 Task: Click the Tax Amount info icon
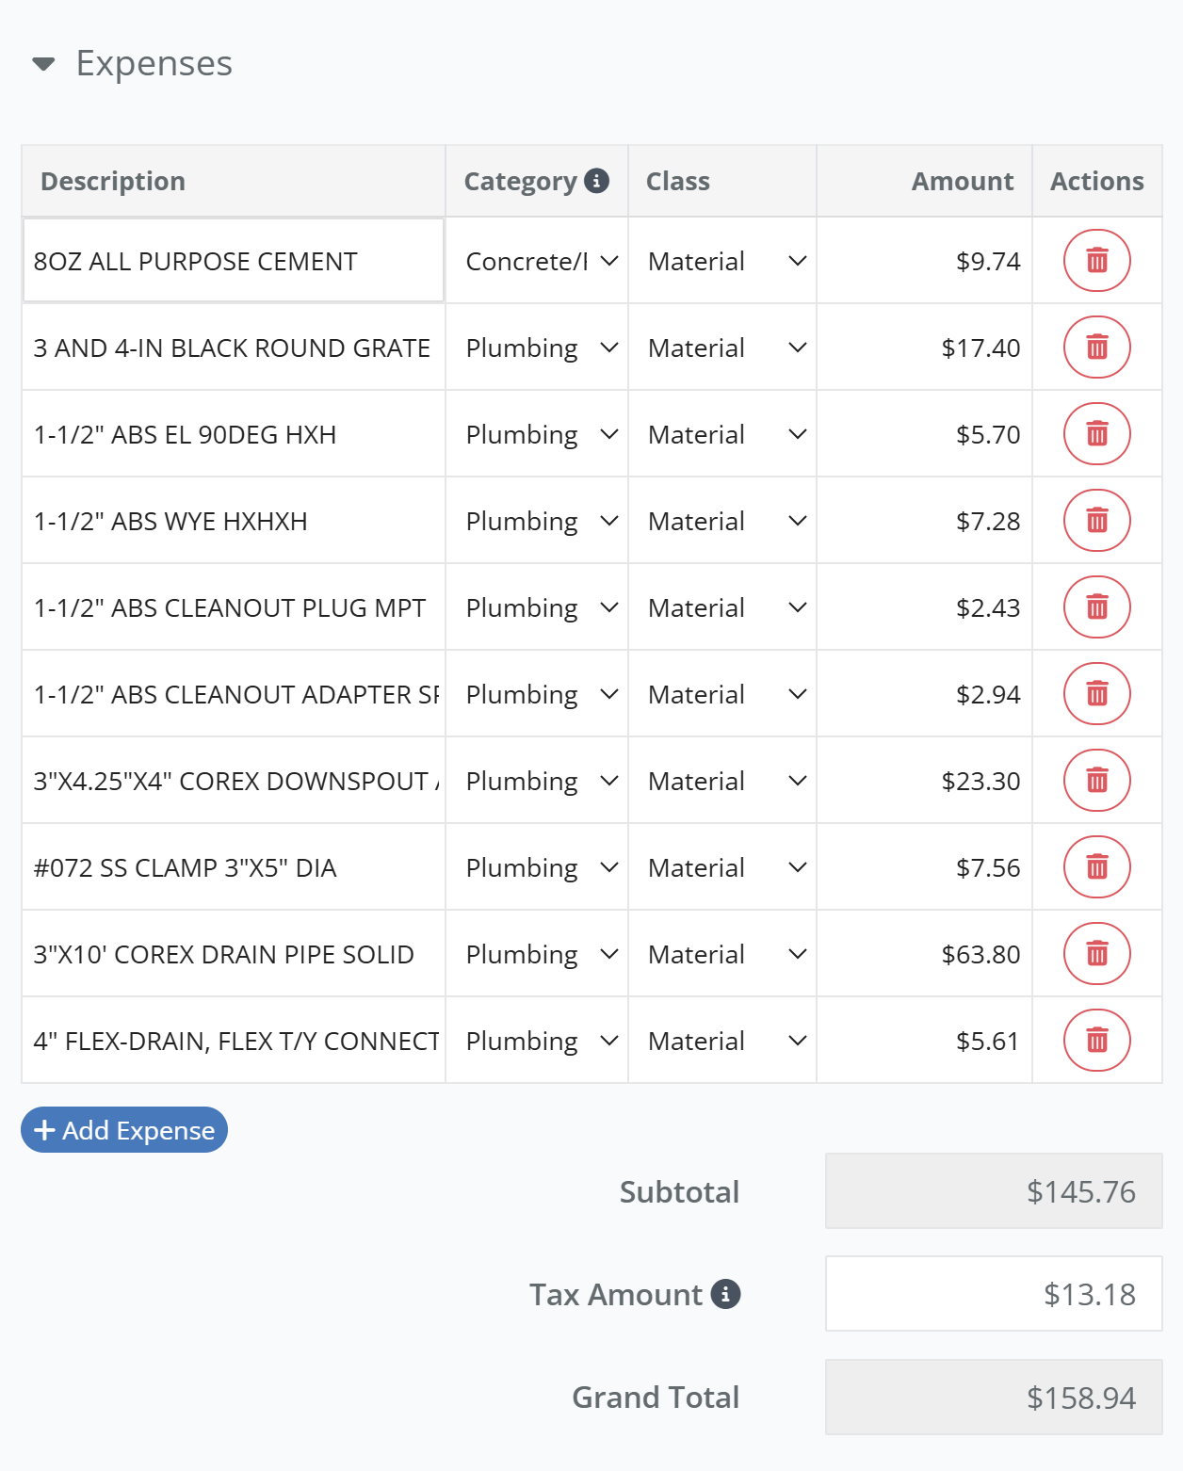[723, 1294]
